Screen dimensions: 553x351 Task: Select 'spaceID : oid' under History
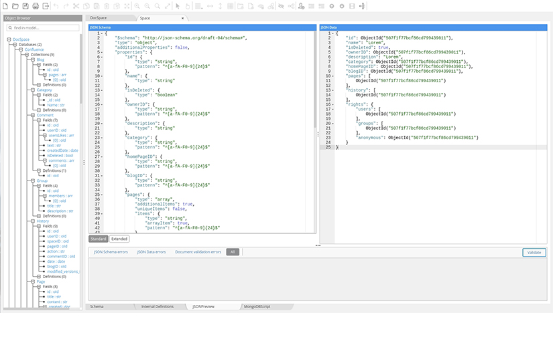58,241
